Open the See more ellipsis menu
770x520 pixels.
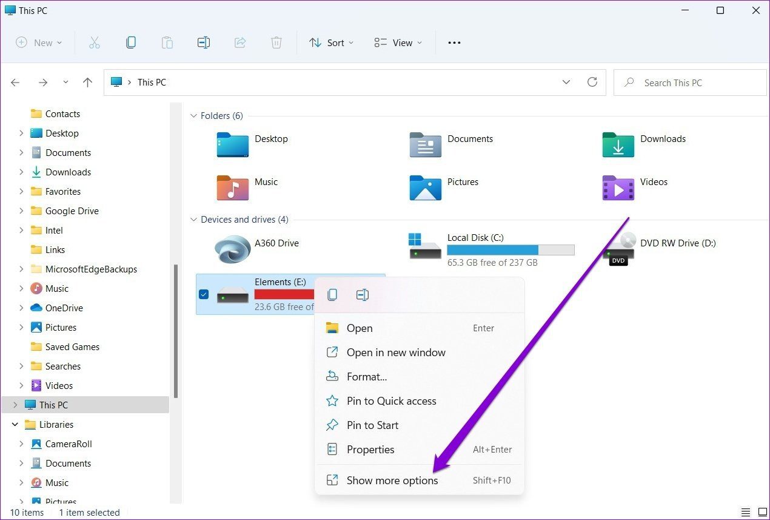pos(454,42)
